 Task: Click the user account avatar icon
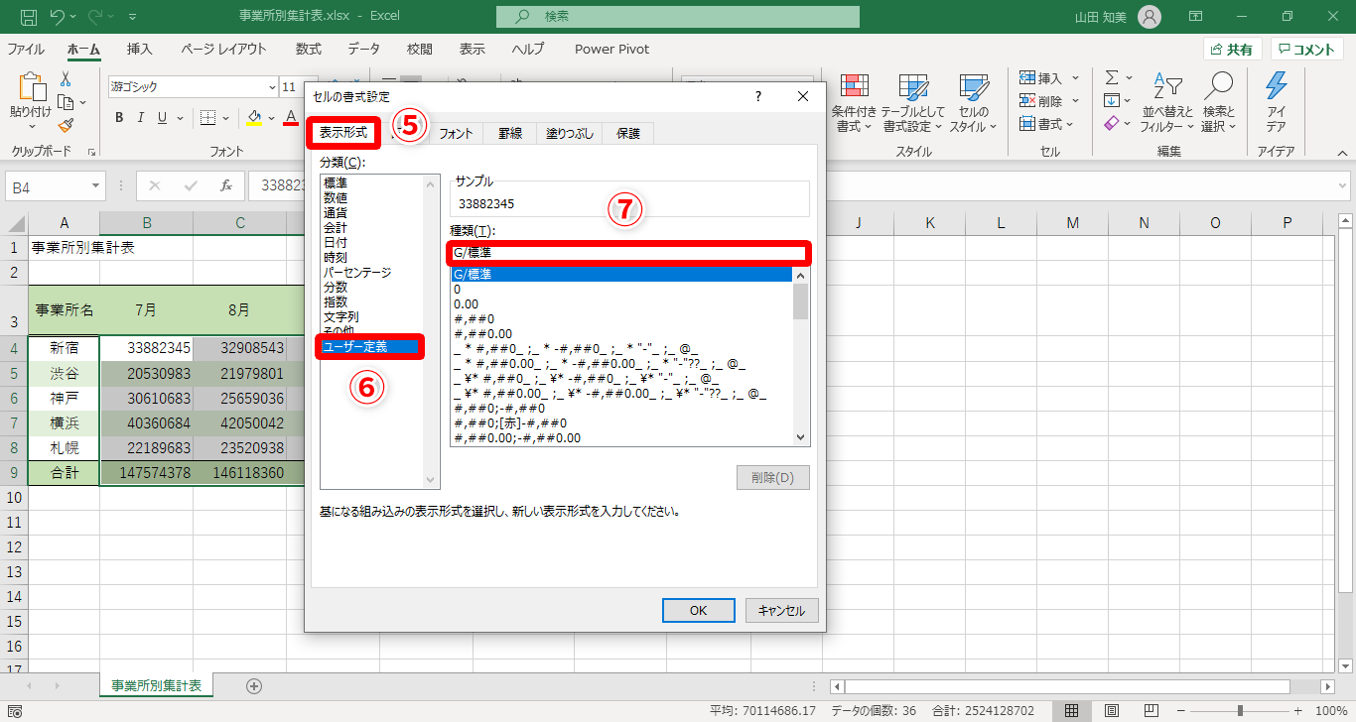point(1150,17)
